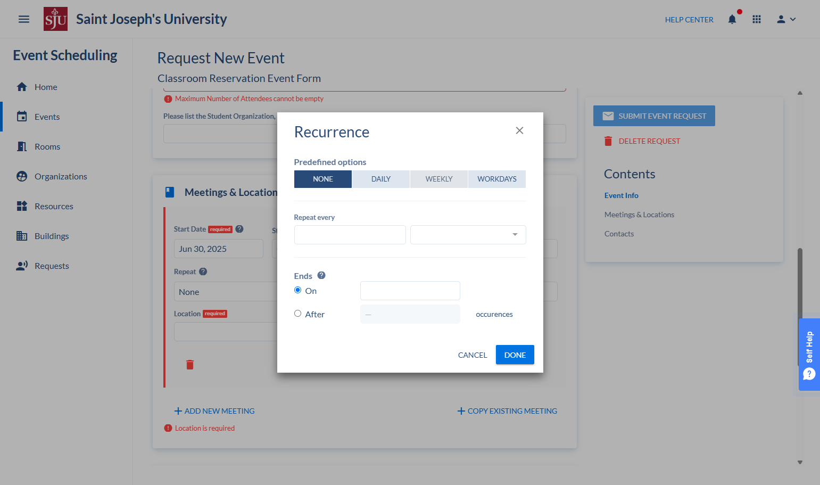The height and width of the screenshot is (485, 820).
Task: Click the DONE button
Action: coord(515,355)
